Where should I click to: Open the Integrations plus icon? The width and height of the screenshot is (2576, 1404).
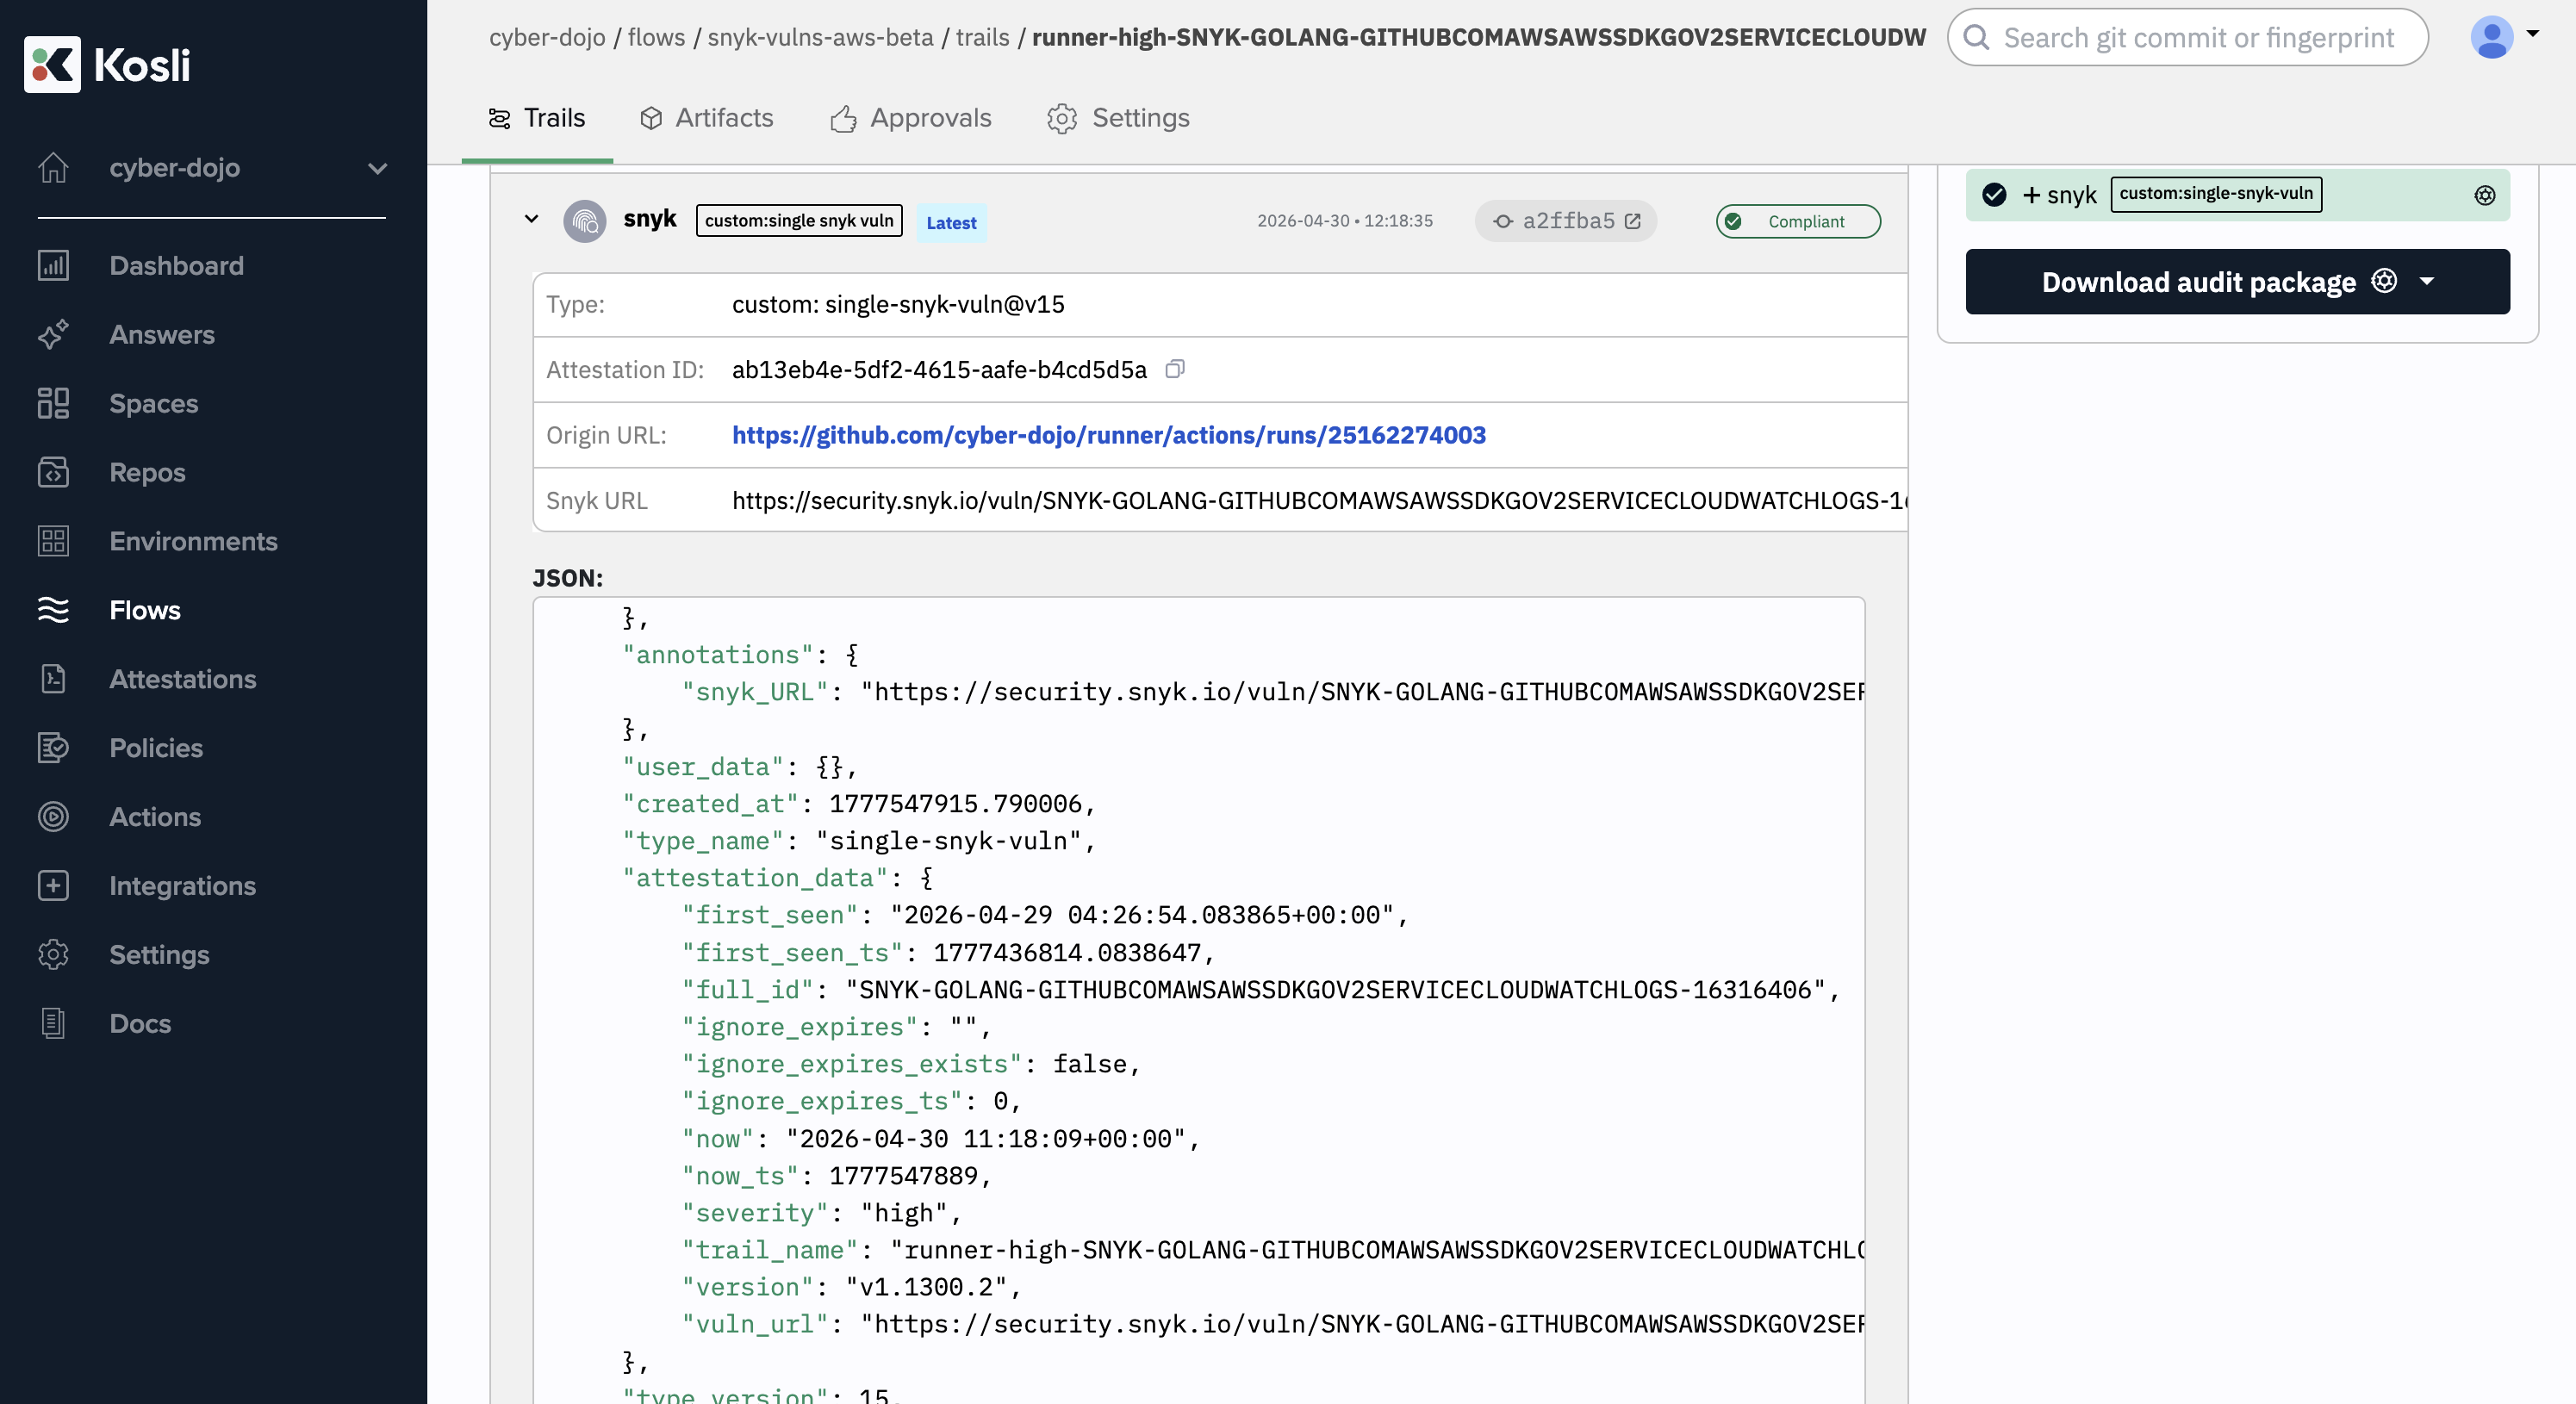(x=54, y=887)
